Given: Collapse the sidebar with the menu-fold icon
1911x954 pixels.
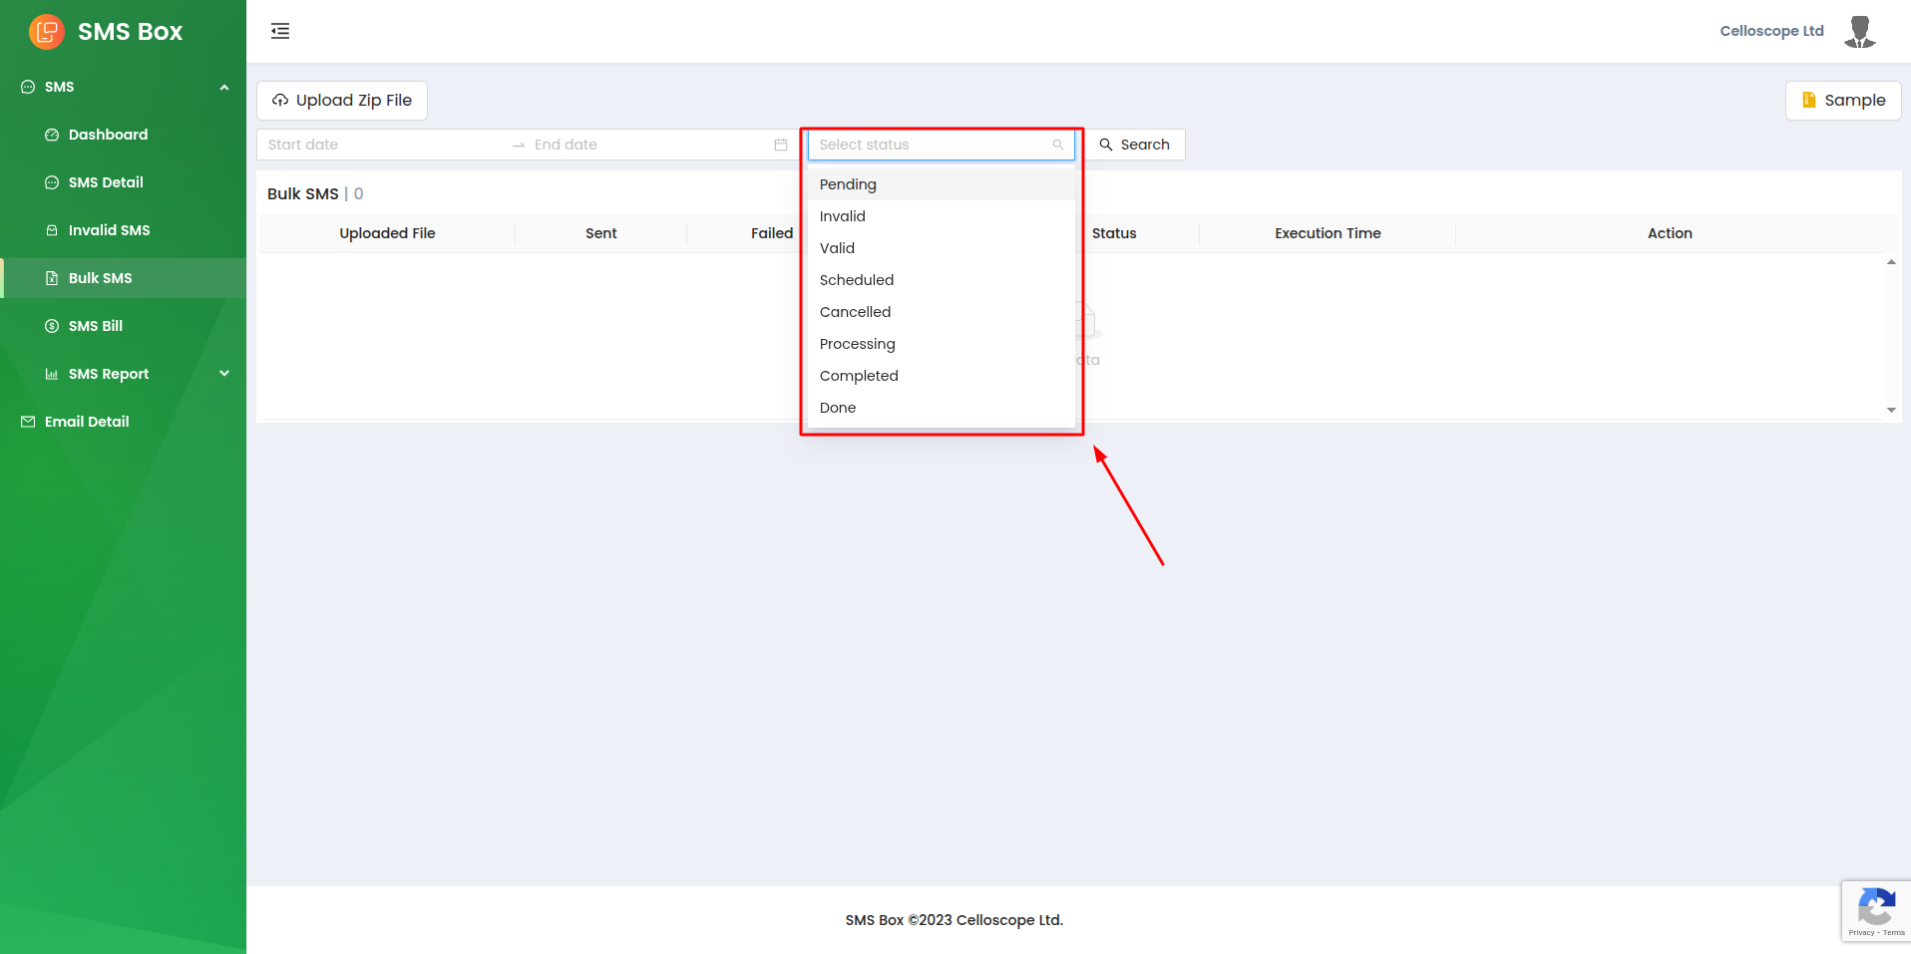Looking at the screenshot, I should [x=280, y=31].
